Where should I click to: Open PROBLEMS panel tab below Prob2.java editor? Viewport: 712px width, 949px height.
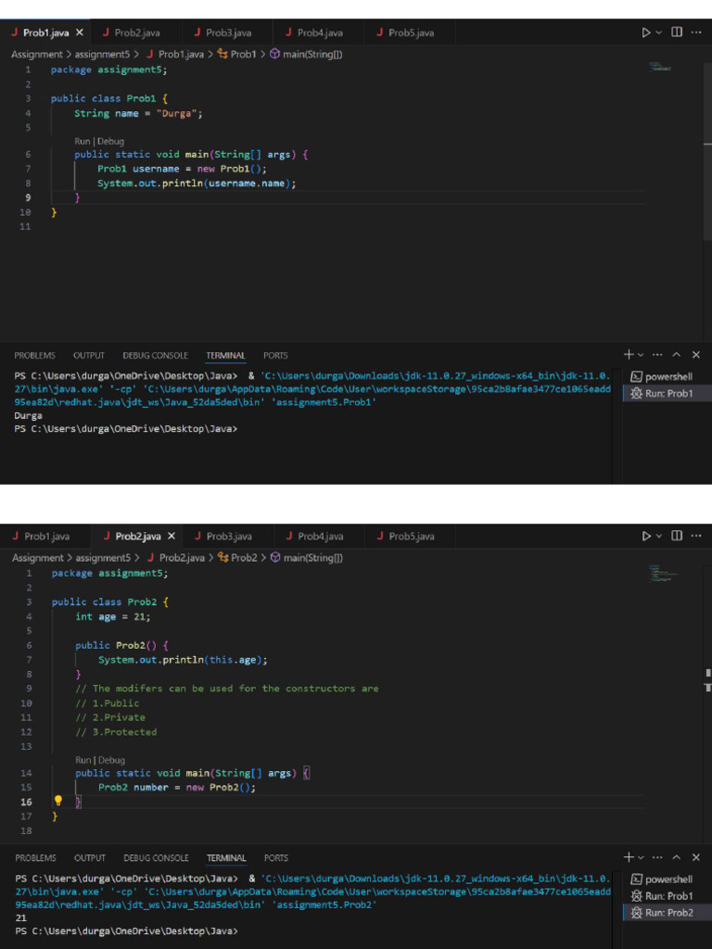coord(35,857)
